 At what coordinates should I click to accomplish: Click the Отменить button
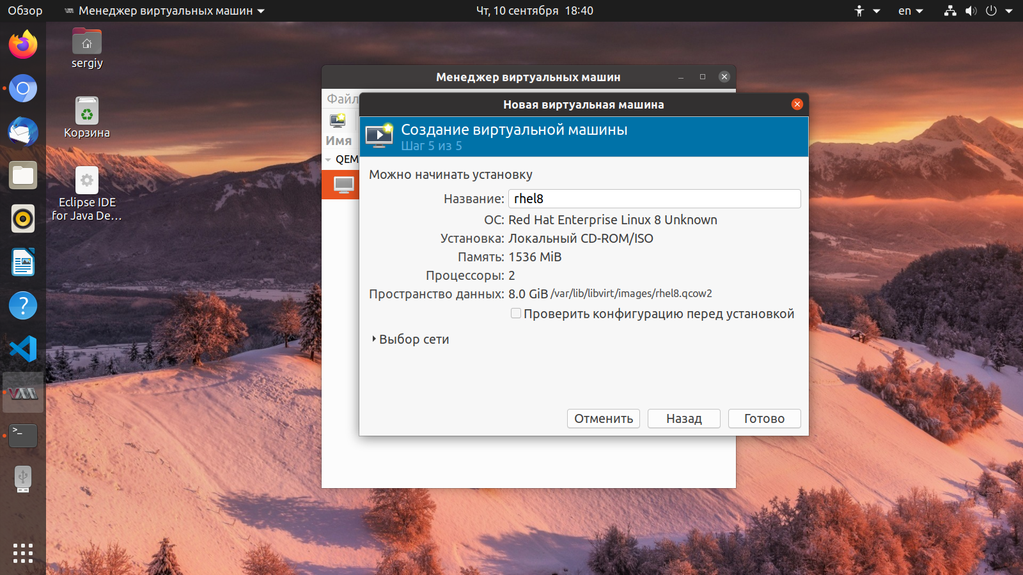click(x=604, y=418)
